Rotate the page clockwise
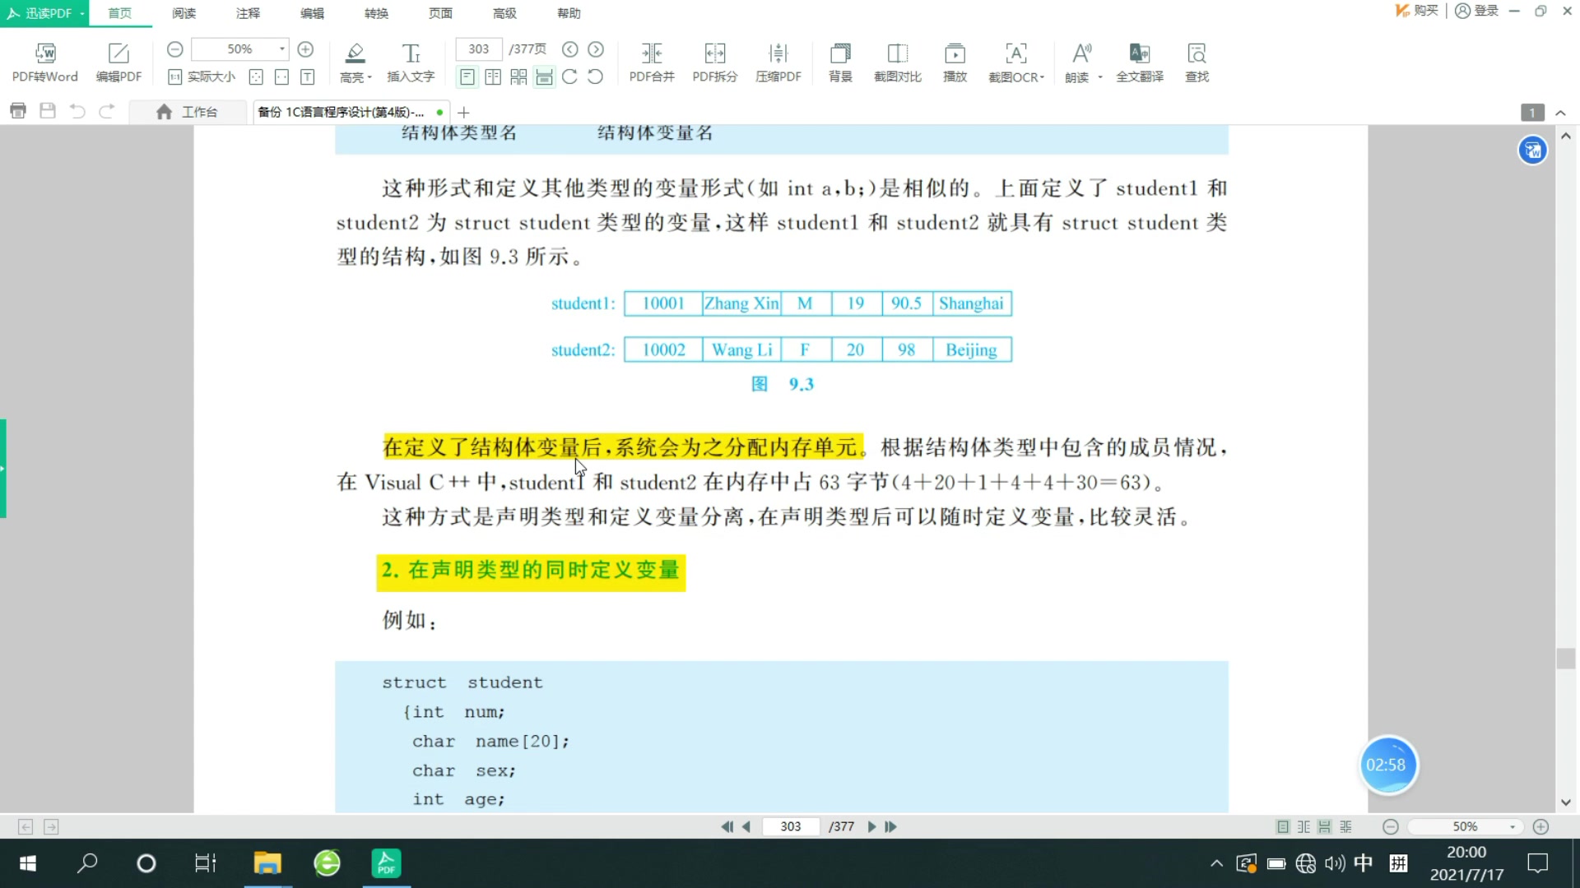 click(x=569, y=76)
